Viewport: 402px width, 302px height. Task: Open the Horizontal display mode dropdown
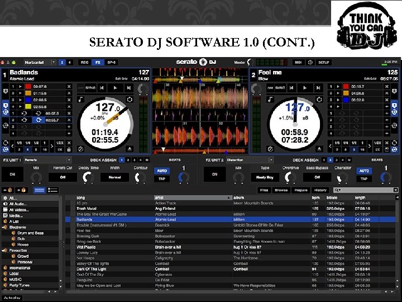click(x=40, y=63)
